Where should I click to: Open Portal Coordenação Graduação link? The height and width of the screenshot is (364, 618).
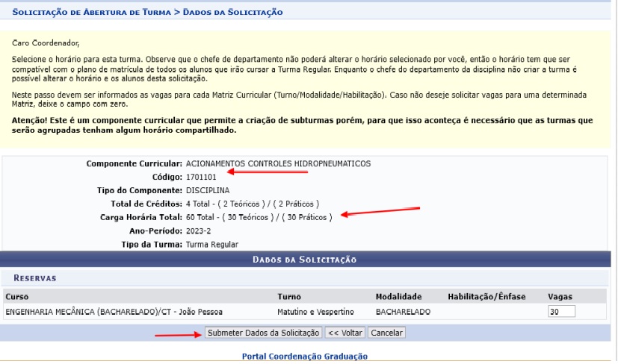(x=305, y=356)
